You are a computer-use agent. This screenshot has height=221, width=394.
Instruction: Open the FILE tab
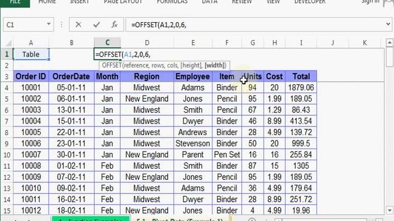point(15,2)
